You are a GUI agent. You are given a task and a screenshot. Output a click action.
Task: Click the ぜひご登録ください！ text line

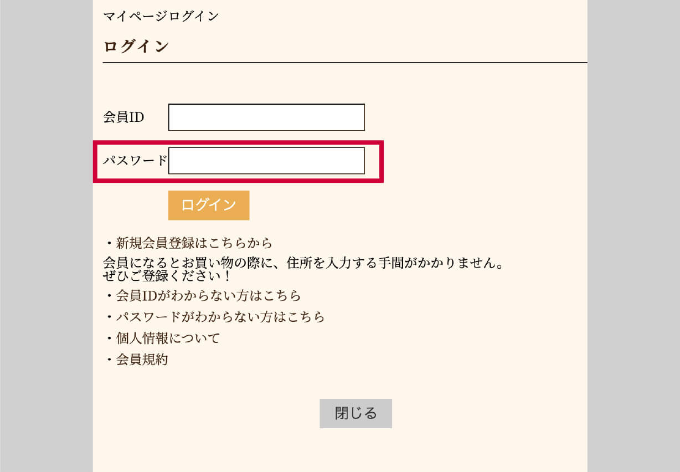pos(168,275)
